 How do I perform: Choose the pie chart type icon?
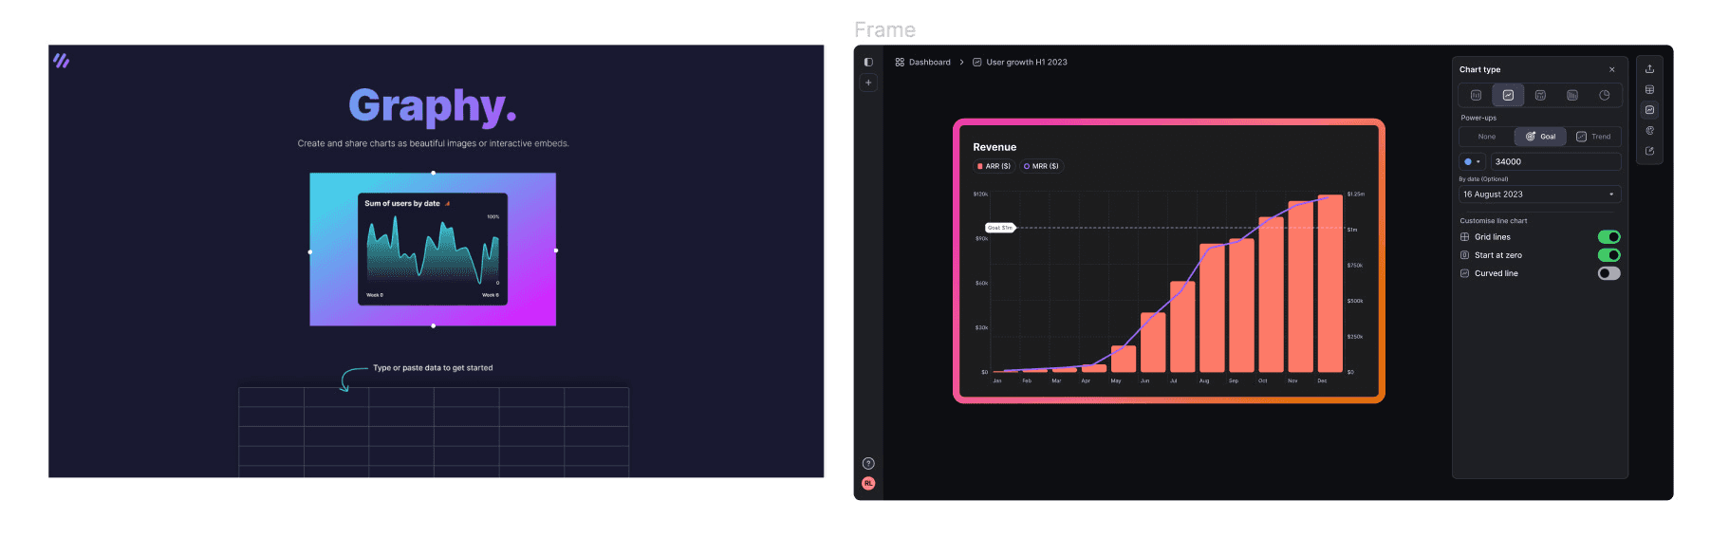click(1604, 95)
